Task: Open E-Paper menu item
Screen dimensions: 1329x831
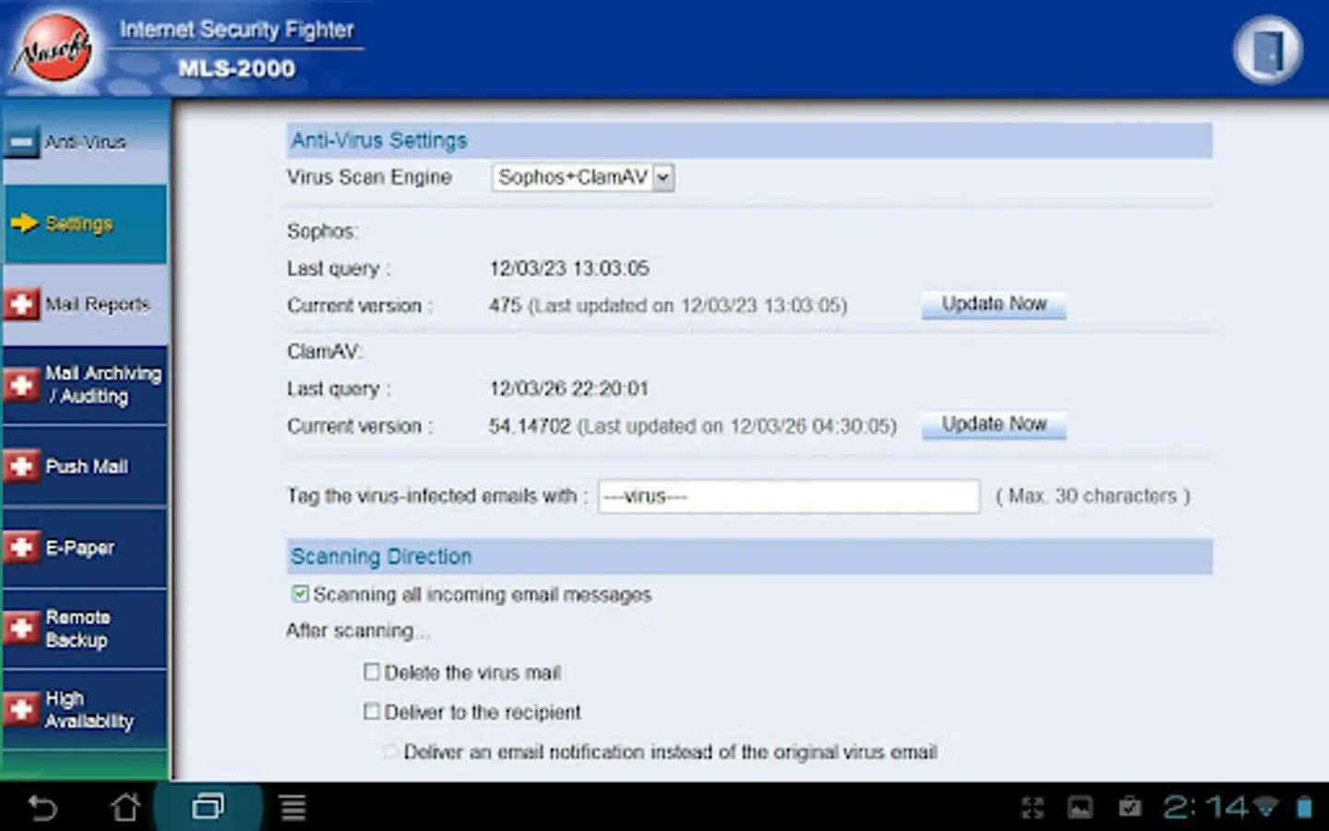Action: (80, 548)
